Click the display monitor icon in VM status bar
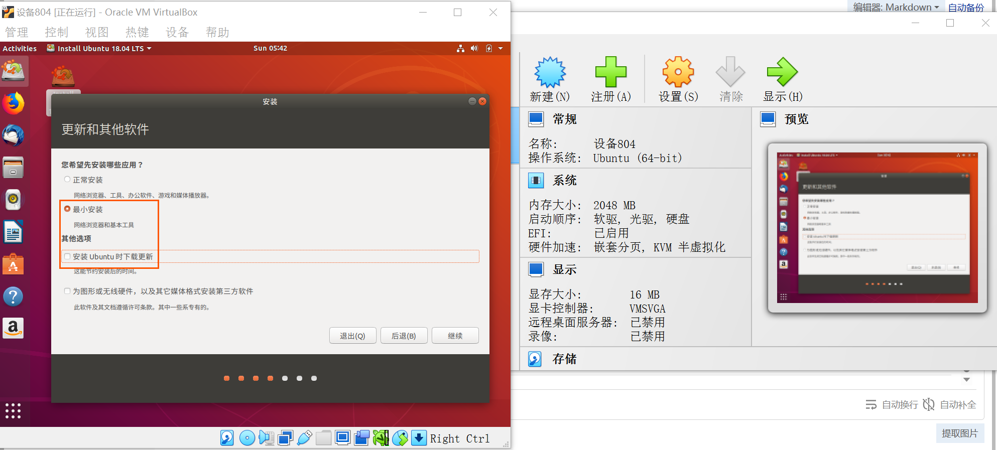This screenshot has height=450, width=997. pos(342,438)
